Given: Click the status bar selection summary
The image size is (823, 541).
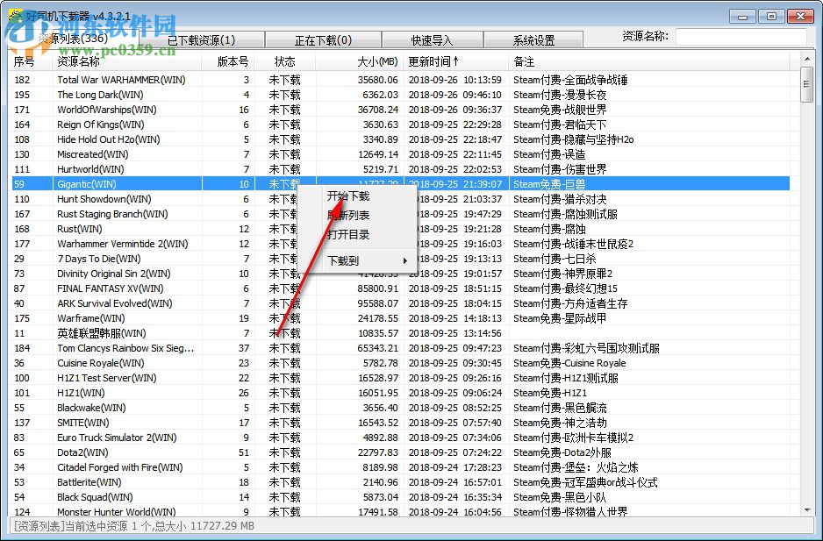Looking at the screenshot, I should point(134,526).
